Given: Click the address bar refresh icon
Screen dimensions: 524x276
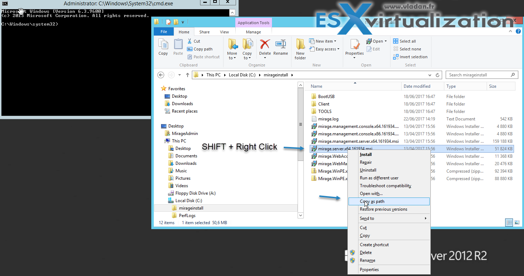Looking at the screenshot, I should click(438, 75).
